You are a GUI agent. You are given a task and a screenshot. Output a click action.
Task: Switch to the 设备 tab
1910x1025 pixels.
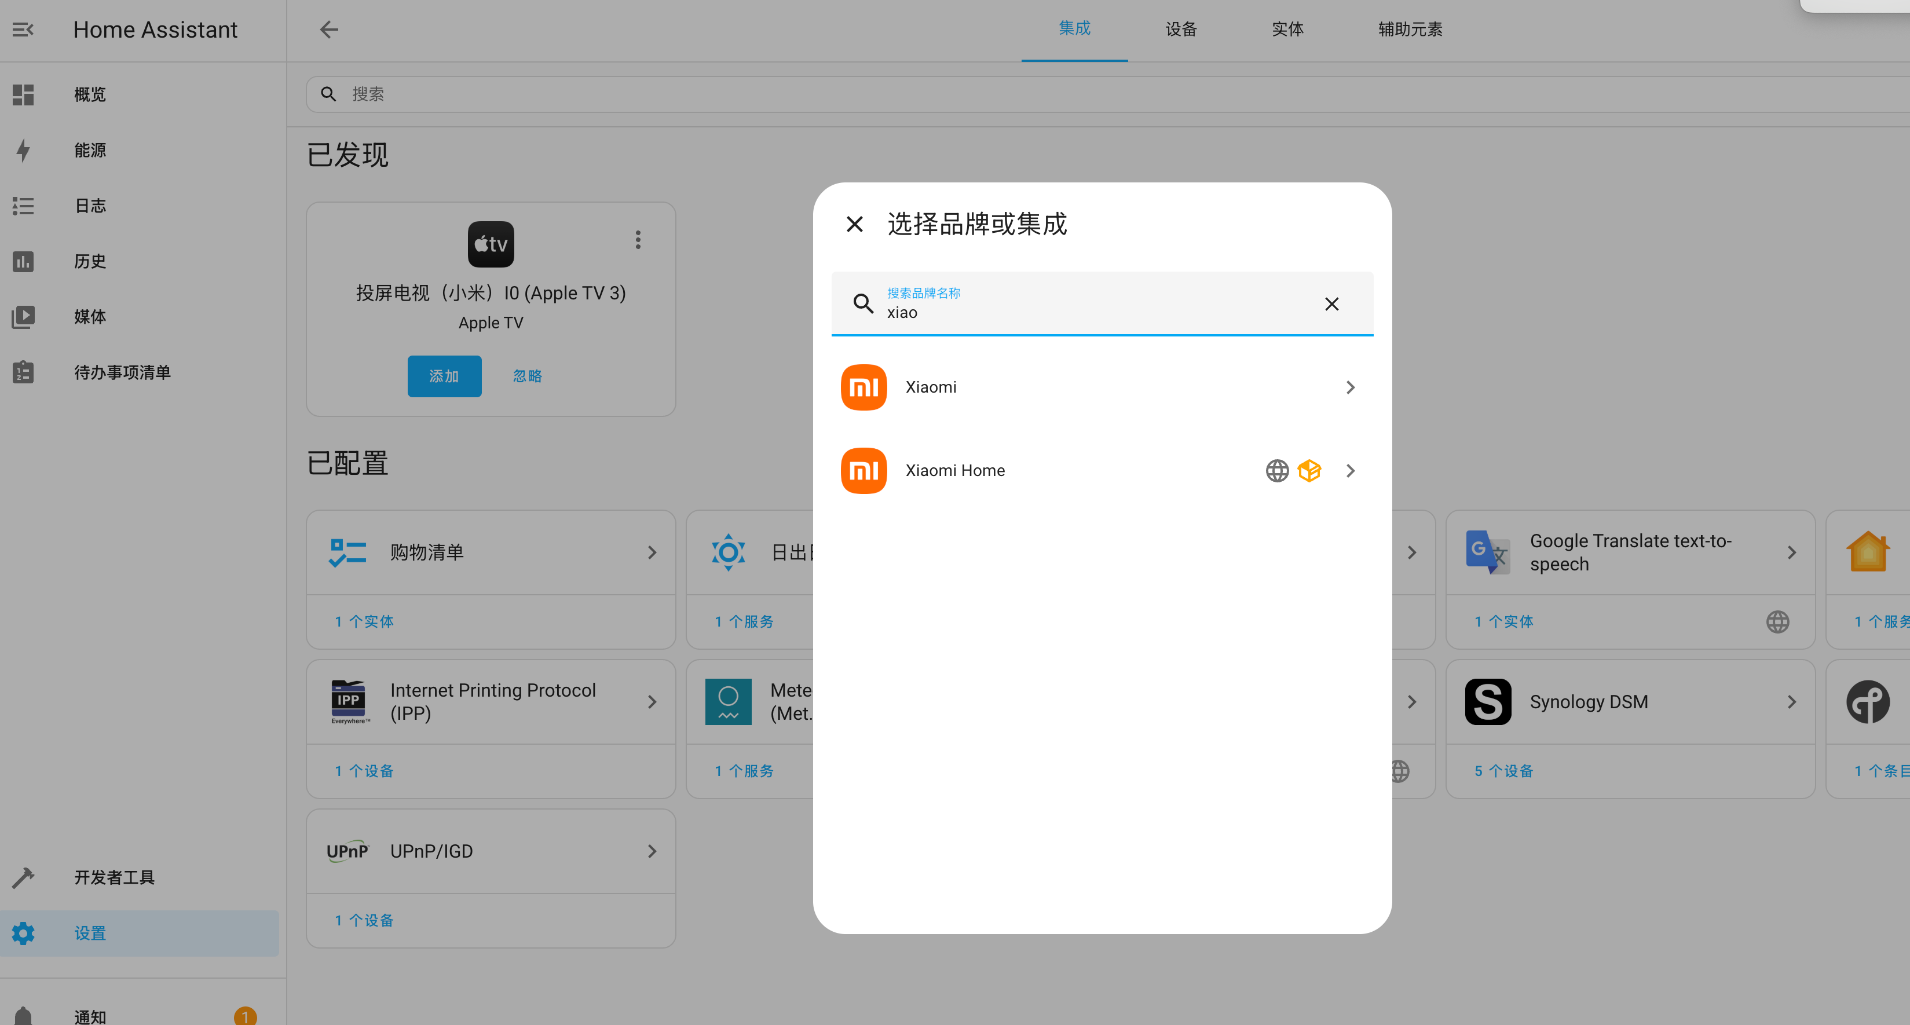[1181, 30]
